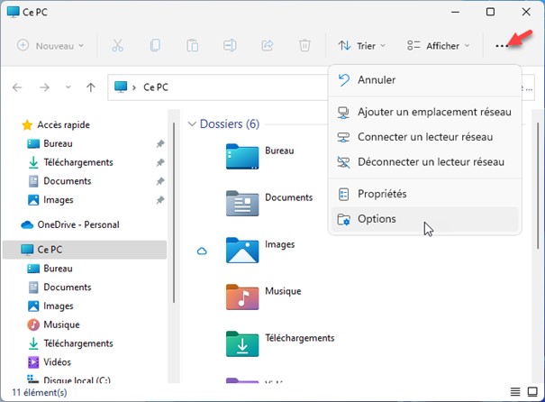
Task: Expand the Trier sort dropdown
Action: click(x=361, y=45)
